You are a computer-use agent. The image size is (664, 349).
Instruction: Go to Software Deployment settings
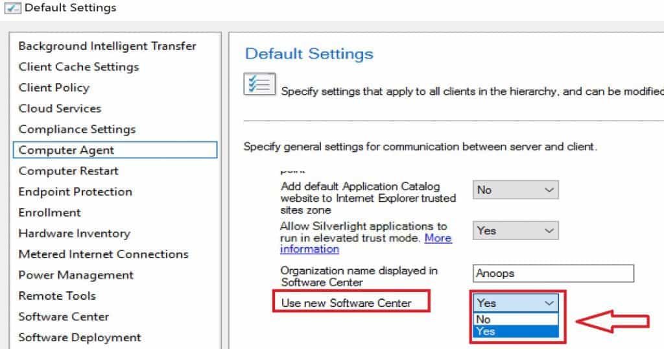(x=80, y=337)
